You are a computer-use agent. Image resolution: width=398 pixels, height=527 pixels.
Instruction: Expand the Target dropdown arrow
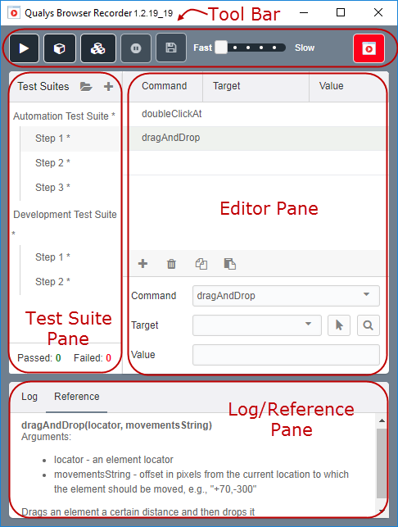pos(308,324)
